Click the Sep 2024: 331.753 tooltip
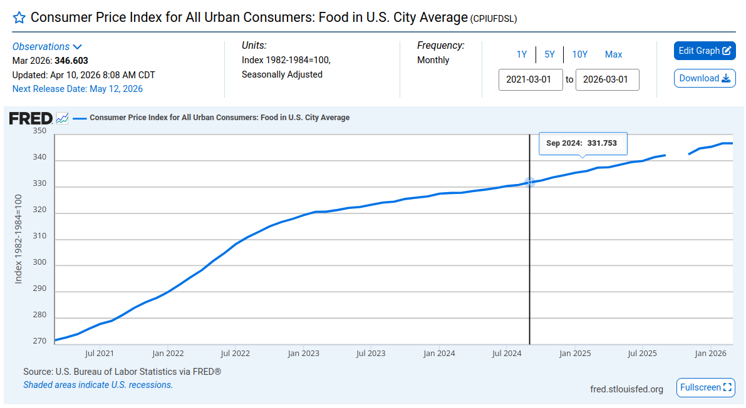The height and width of the screenshot is (408, 746). pyautogui.click(x=583, y=143)
